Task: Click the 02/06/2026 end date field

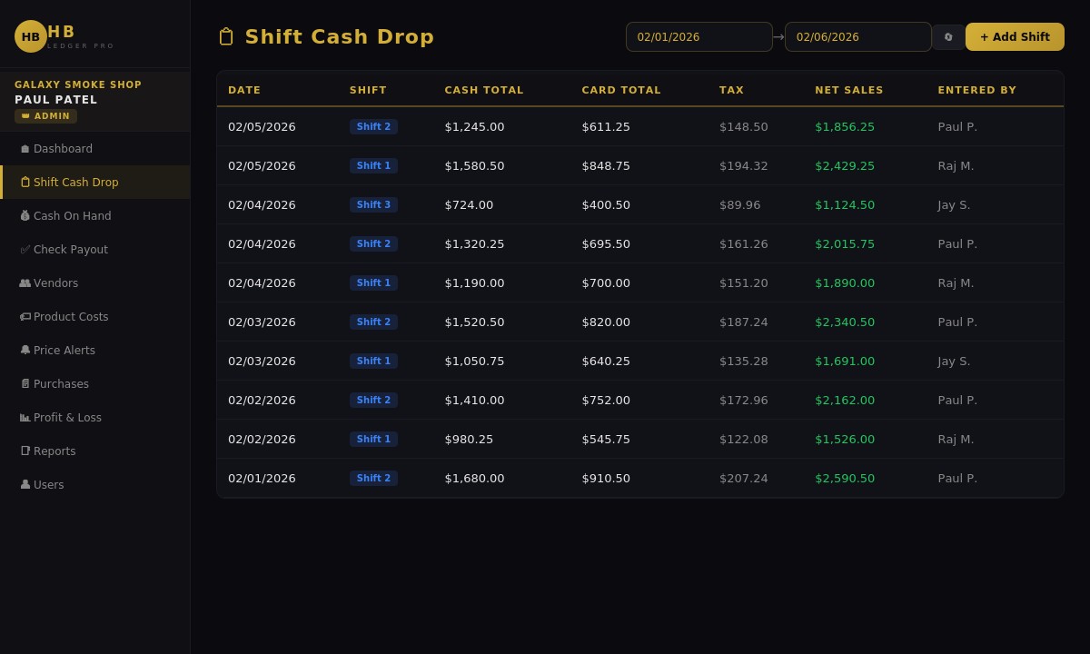Action: click(x=858, y=37)
